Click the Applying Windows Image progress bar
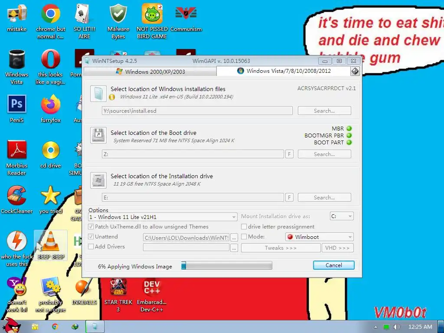Viewport: 444px width, 333px height. [x=226, y=265]
